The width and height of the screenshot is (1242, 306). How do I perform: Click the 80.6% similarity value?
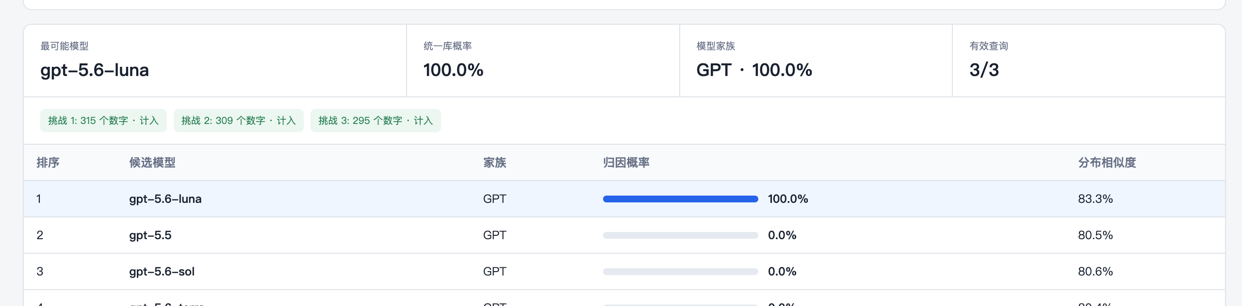point(1095,272)
